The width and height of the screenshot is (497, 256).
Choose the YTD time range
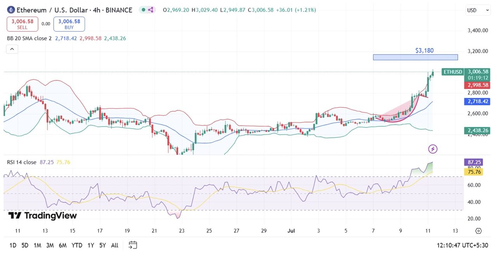77,245
